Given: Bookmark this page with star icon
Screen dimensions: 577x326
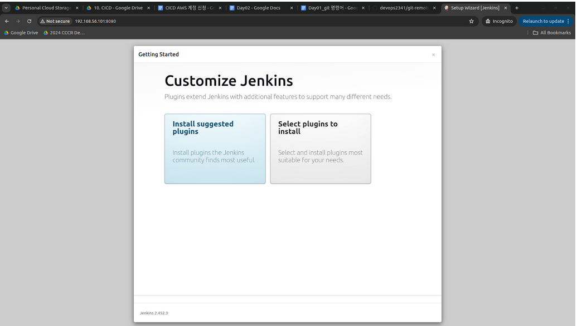Looking at the screenshot, I should tap(472, 21).
